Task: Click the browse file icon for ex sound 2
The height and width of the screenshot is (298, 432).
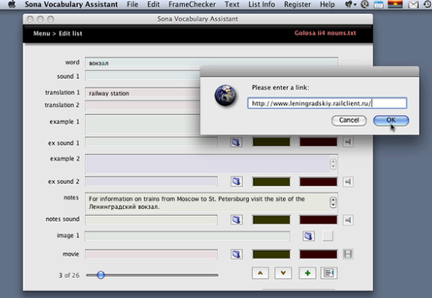Action: click(x=236, y=181)
